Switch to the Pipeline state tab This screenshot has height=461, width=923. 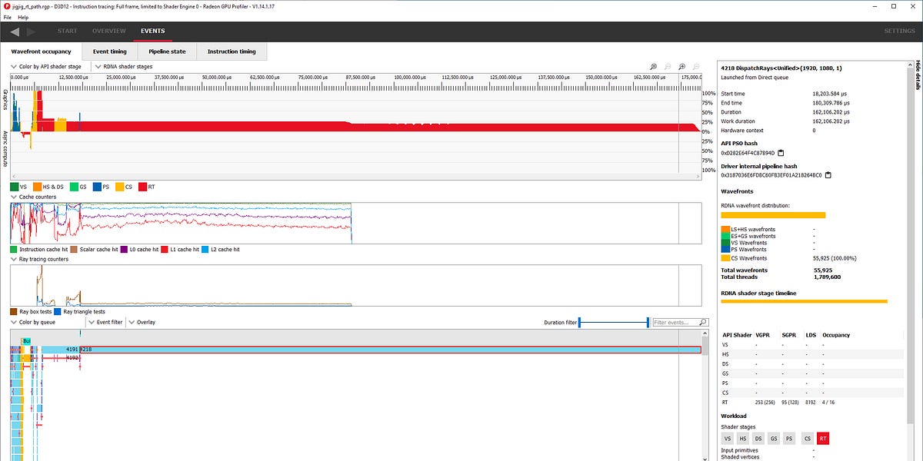point(168,52)
